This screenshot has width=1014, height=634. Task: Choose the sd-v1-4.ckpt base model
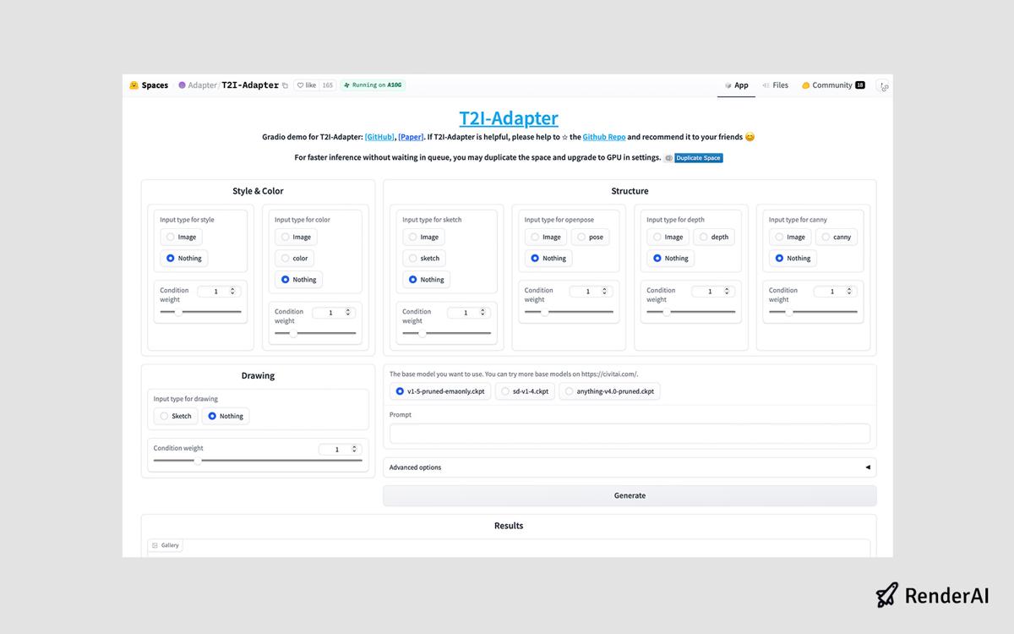click(x=524, y=391)
